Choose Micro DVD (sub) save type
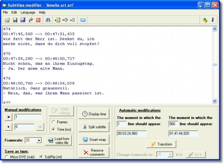The image size is (224, 164). [6, 157]
